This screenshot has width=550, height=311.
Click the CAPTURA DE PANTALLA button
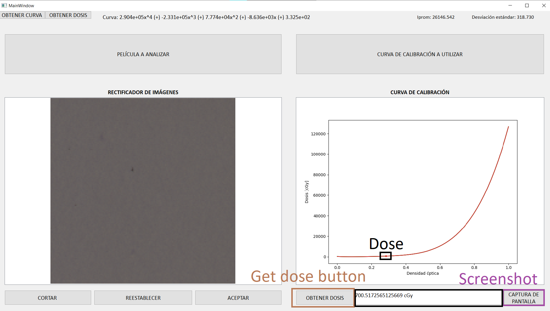click(x=523, y=298)
